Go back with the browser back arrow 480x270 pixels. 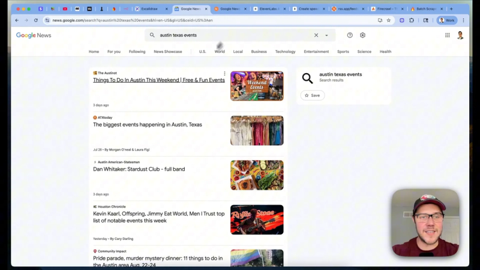pyautogui.click(x=17, y=20)
